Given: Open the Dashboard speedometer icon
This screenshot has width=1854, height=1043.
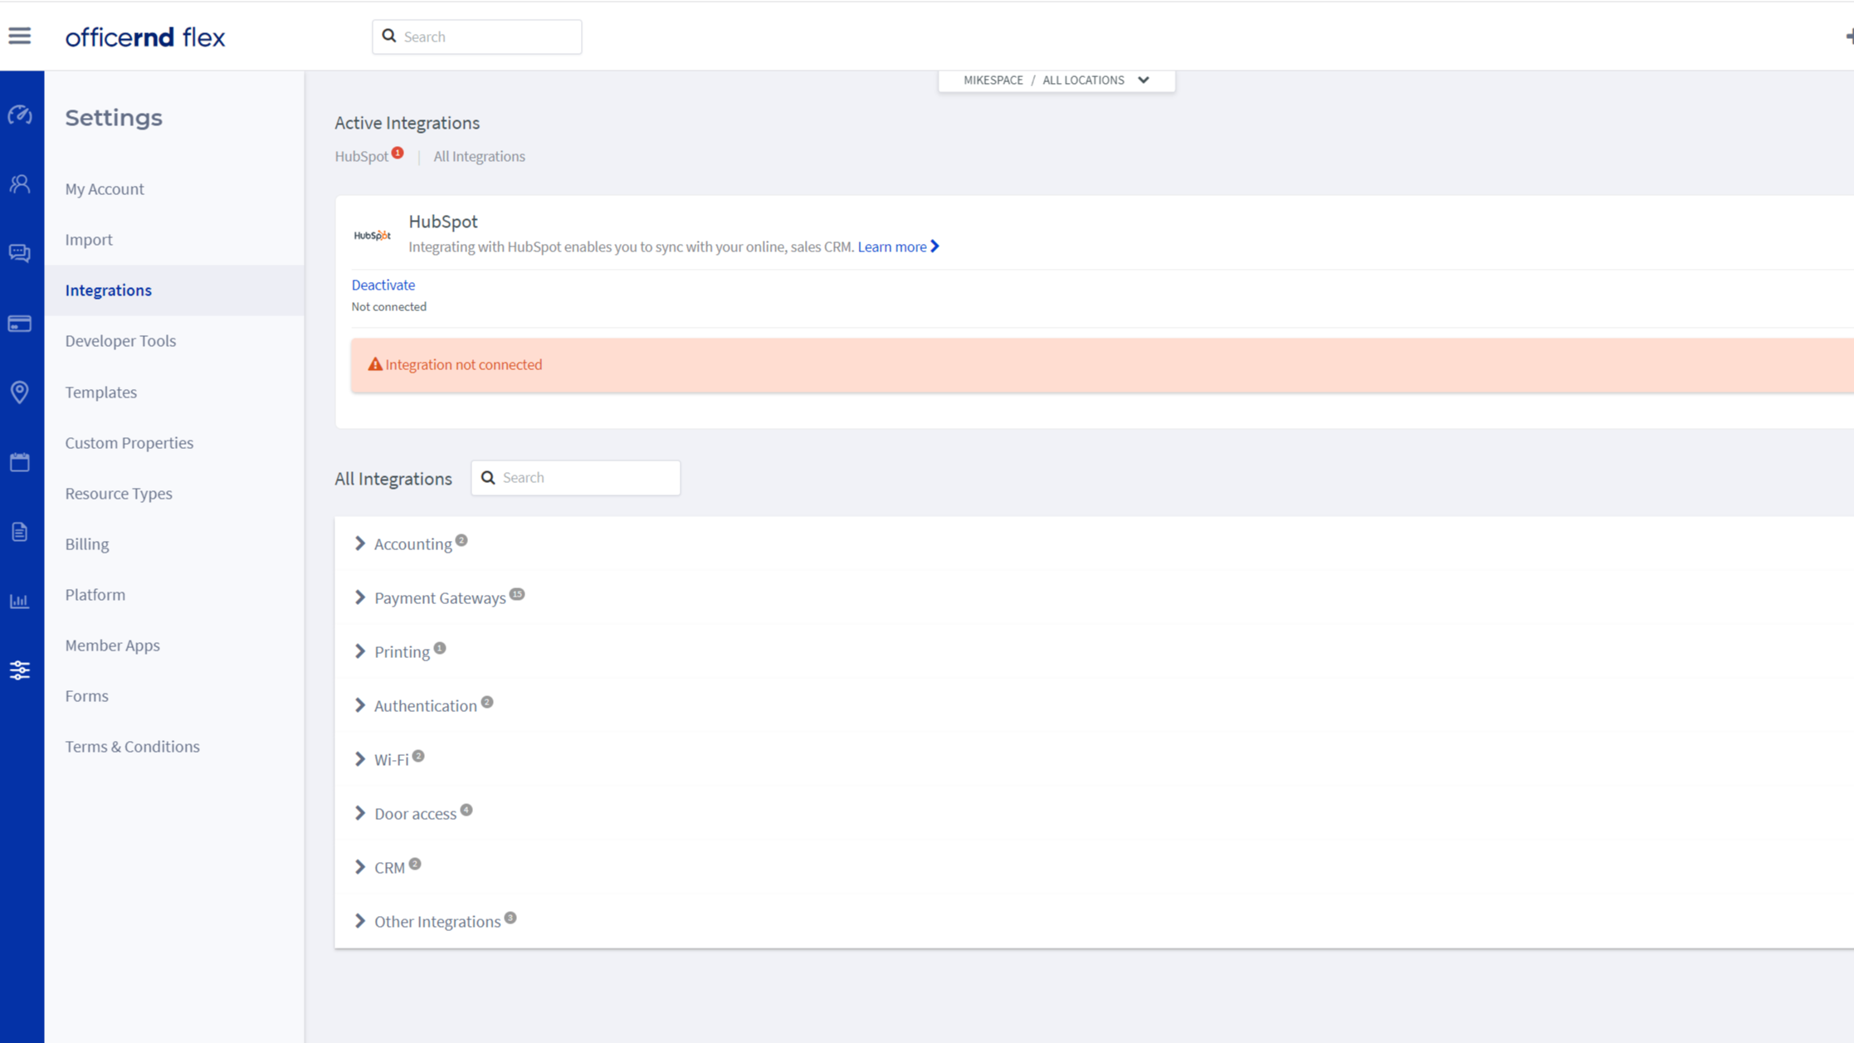Looking at the screenshot, I should [x=20, y=115].
